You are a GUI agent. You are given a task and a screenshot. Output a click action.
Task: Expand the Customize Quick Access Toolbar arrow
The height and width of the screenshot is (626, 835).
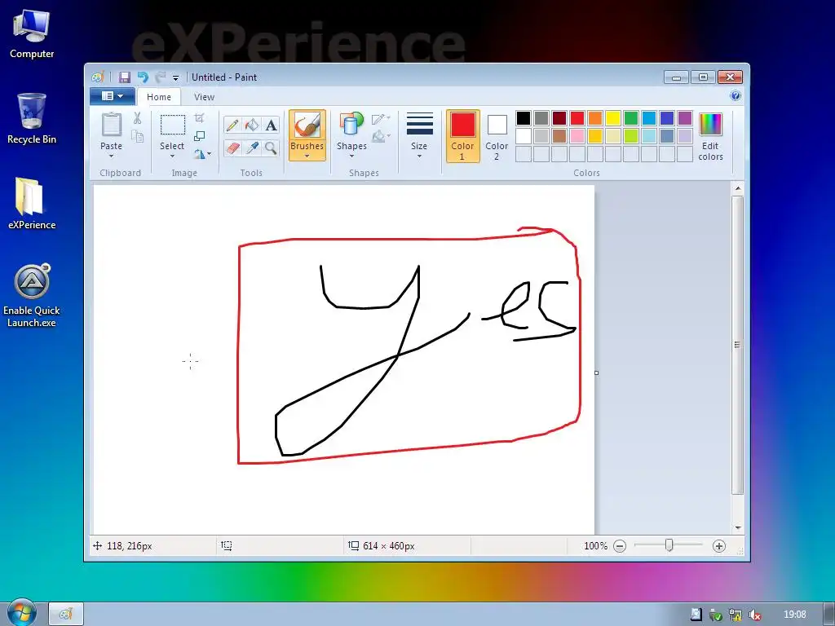pos(176,77)
